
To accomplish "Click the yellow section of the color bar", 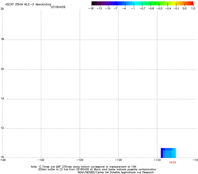I will tap(174, 3).
